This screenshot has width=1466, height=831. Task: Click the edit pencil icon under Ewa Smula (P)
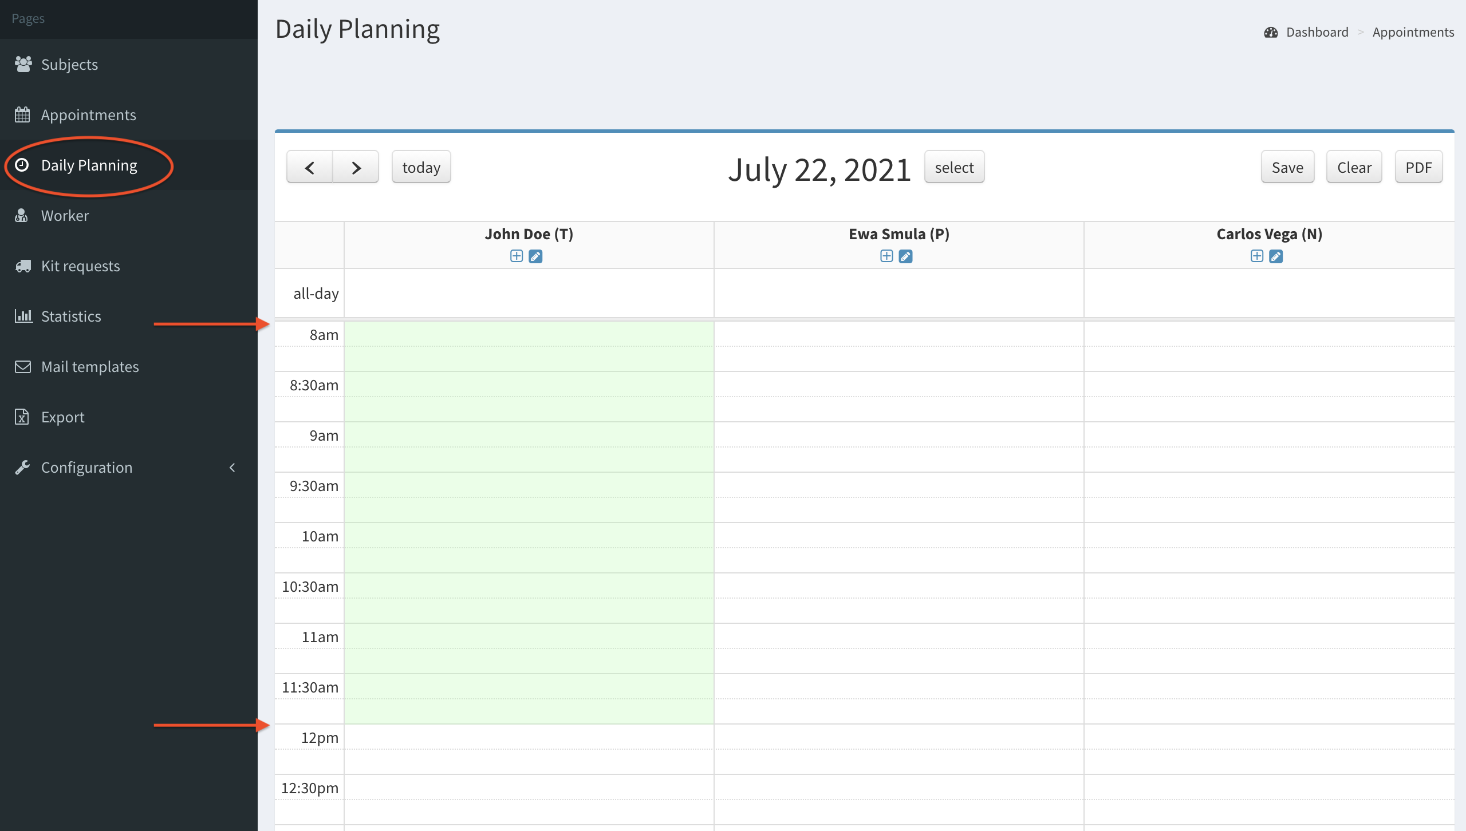click(x=905, y=256)
